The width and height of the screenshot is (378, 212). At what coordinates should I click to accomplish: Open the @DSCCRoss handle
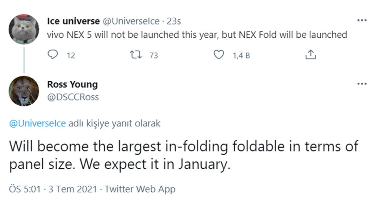73,97
